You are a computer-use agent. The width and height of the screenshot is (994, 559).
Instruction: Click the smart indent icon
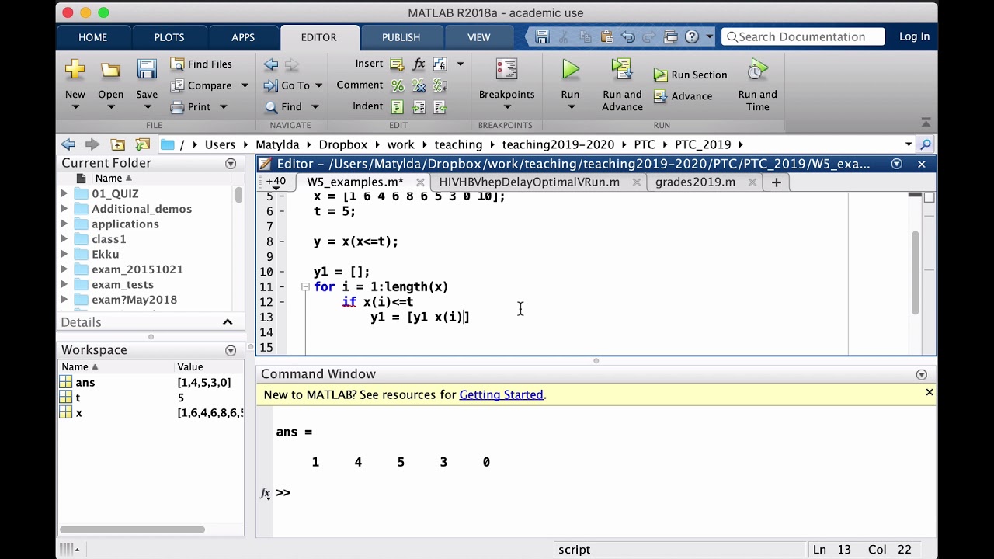[x=397, y=106]
